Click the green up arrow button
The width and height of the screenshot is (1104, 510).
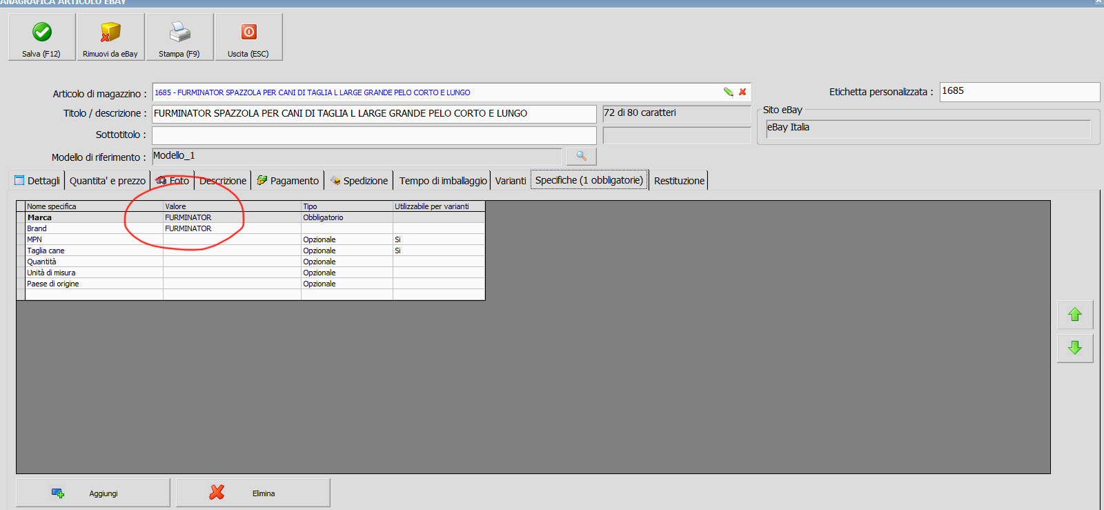[1074, 315]
